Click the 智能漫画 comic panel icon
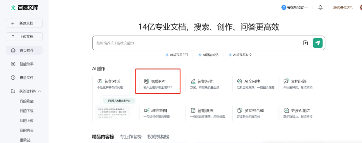 tap(193, 110)
